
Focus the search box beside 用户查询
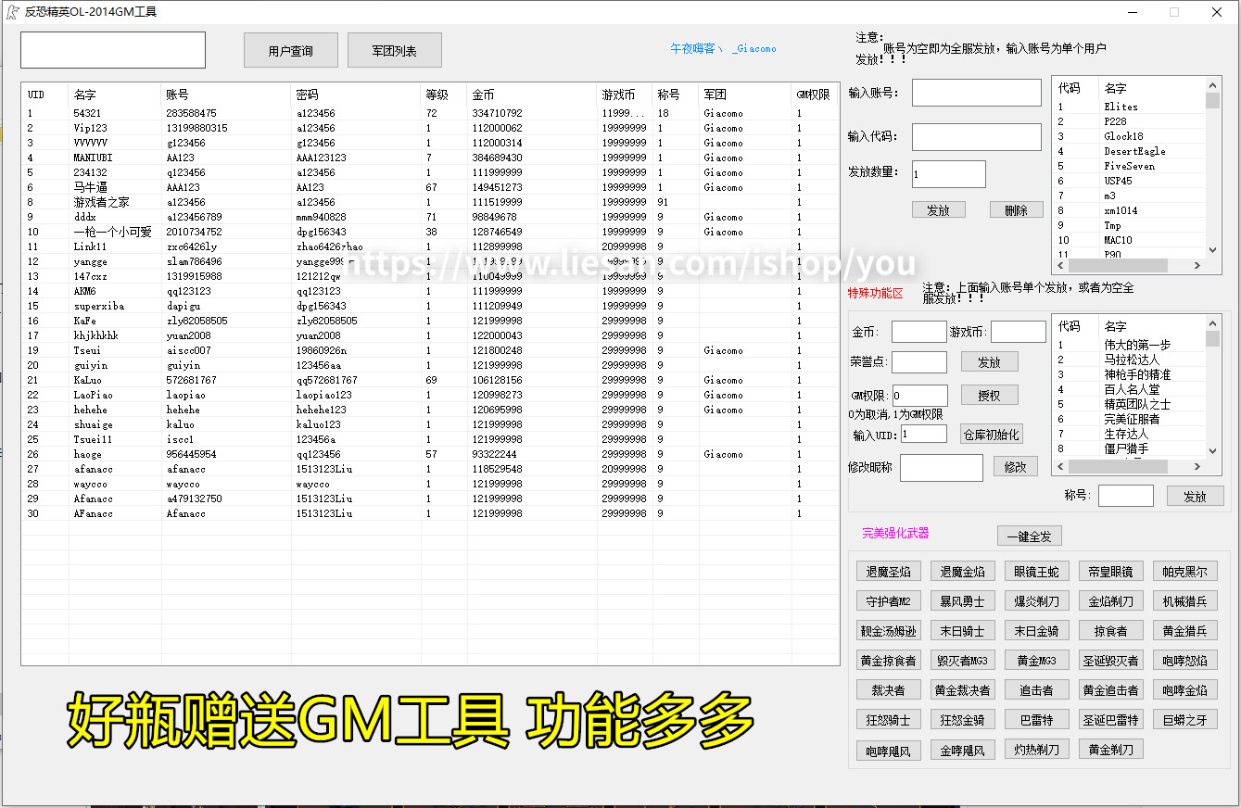113,50
